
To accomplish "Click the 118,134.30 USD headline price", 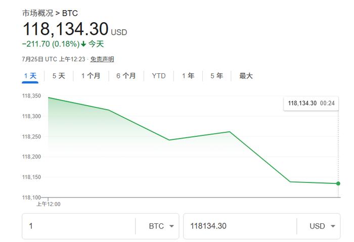I will [75, 29].
